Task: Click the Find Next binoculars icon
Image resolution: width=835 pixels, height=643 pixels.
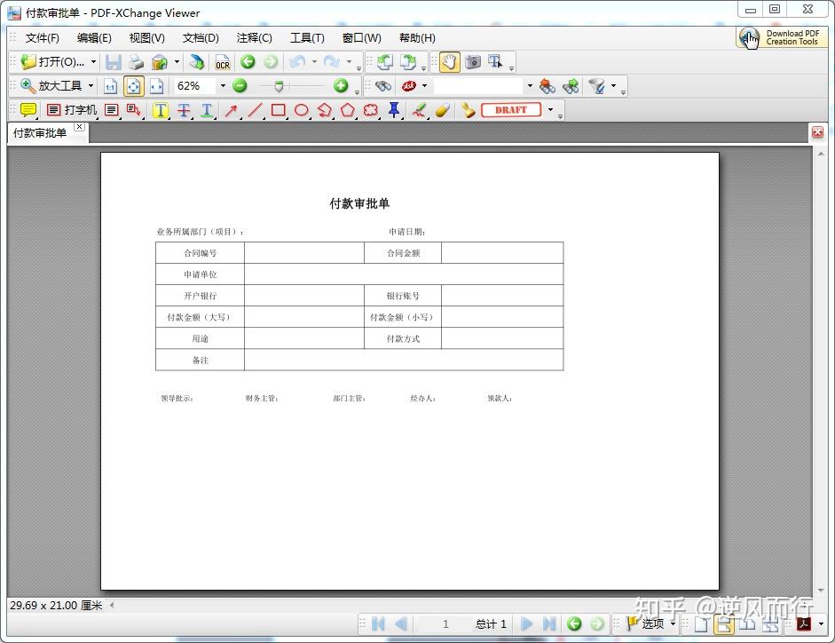Action: (x=571, y=86)
